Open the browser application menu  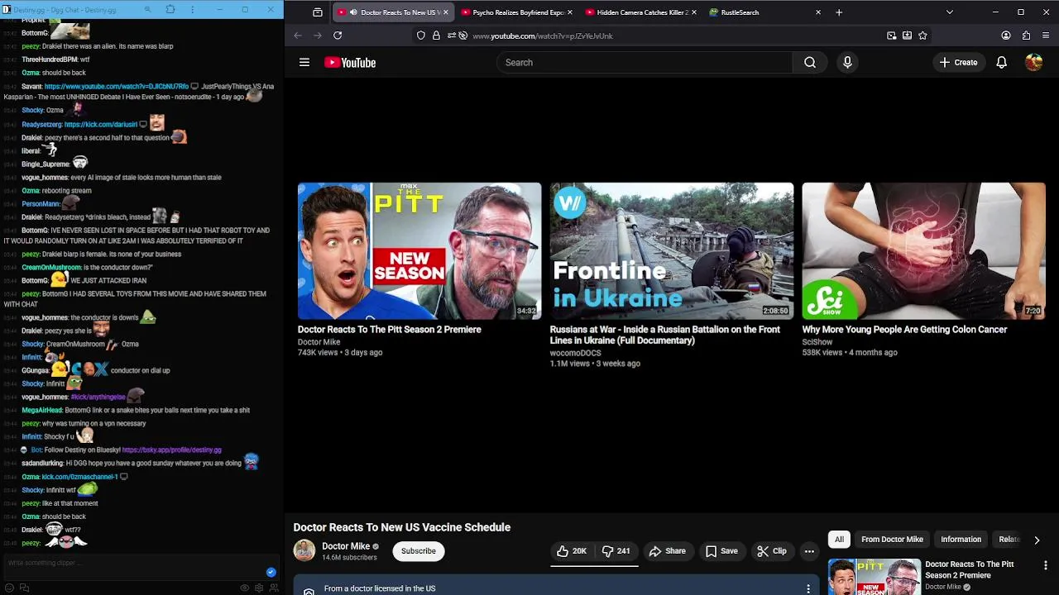(x=1046, y=36)
